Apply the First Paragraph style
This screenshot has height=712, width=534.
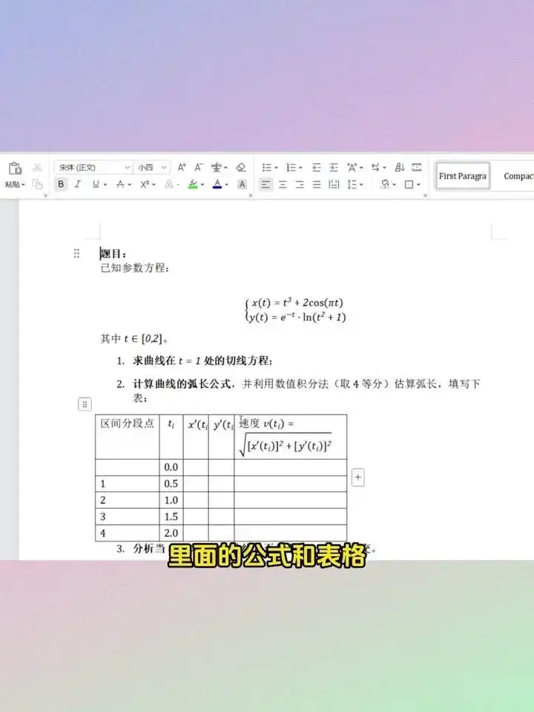462,177
